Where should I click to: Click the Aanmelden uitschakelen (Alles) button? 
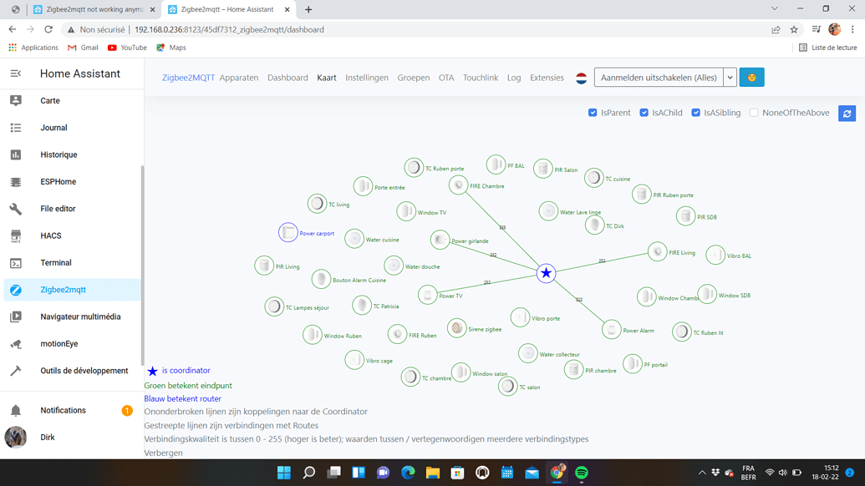tap(659, 77)
